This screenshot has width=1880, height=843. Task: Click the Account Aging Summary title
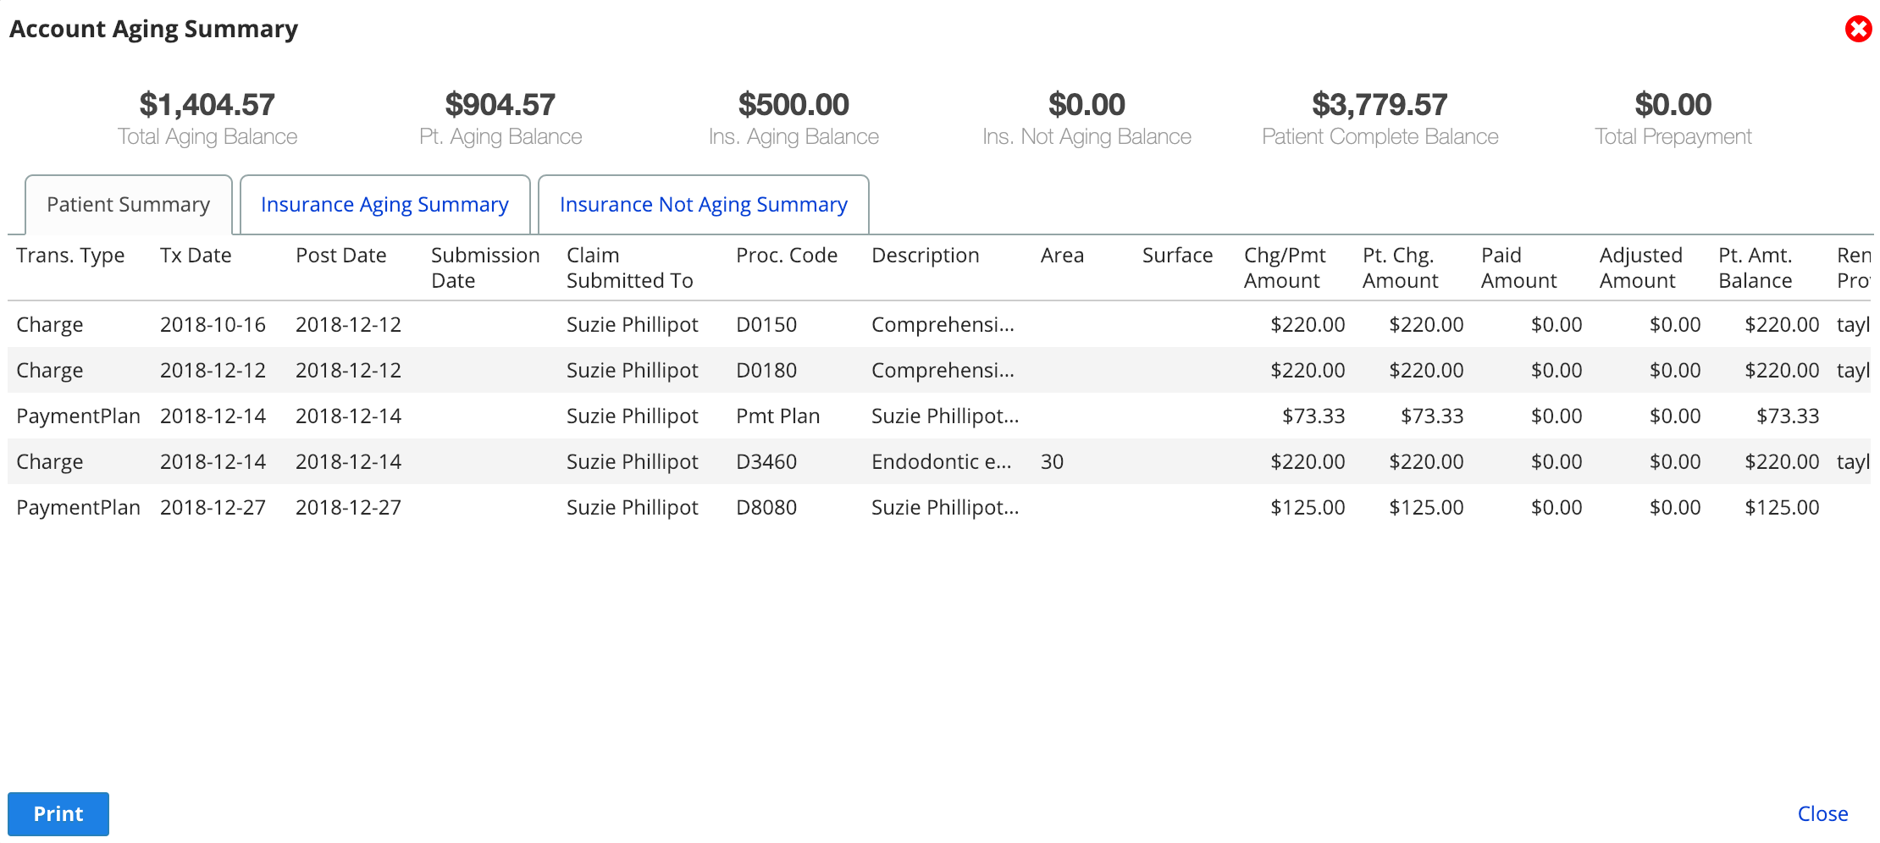[153, 29]
